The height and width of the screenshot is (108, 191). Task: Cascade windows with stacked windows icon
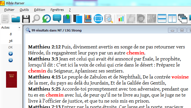click(x=183, y=19)
